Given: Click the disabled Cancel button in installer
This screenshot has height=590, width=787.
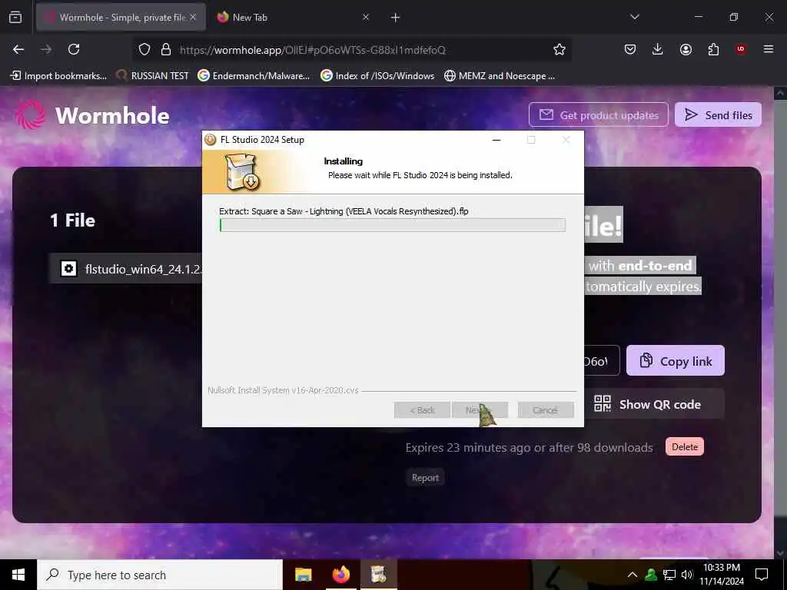Looking at the screenshot, I should [x=546, y=410].
